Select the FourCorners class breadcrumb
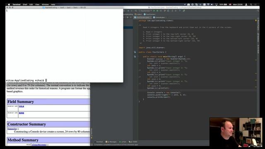Screen dimensions: 265x149 coord(149,14)
